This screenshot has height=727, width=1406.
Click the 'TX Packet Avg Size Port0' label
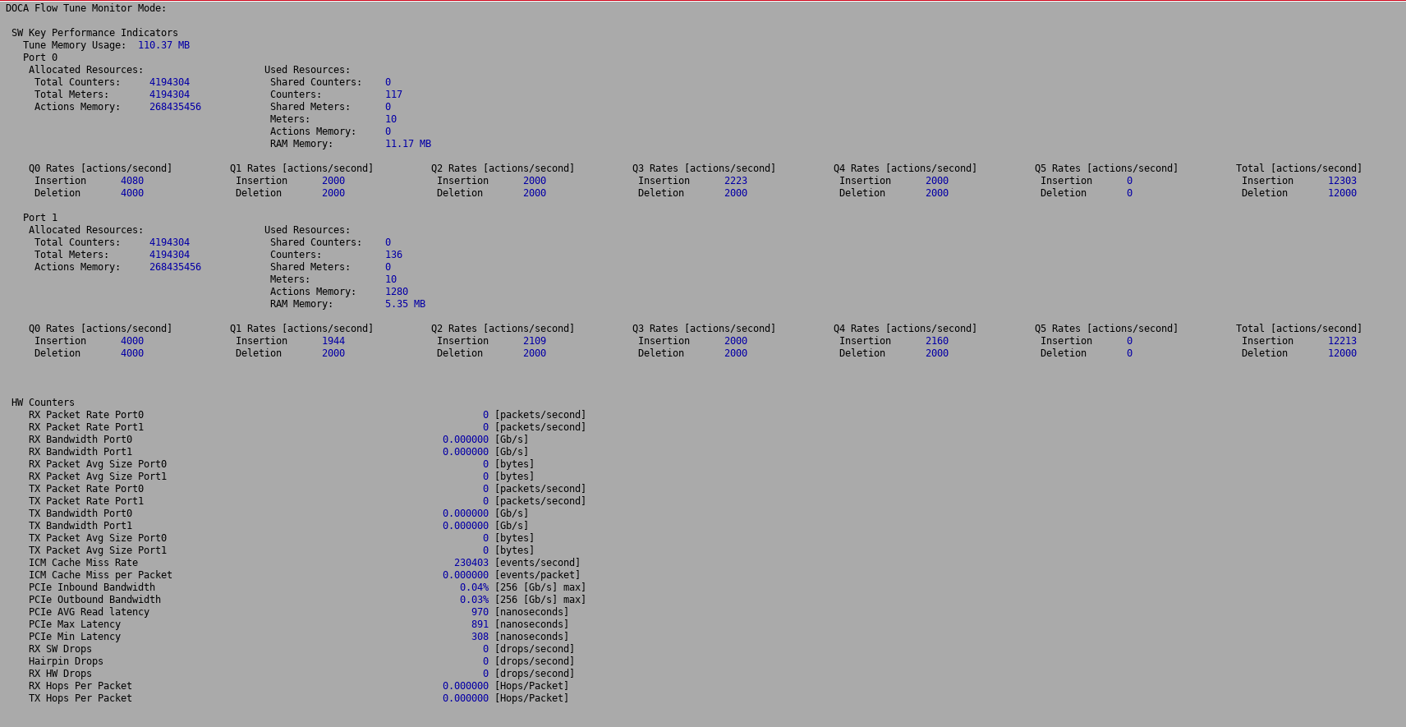pos(98,538)
